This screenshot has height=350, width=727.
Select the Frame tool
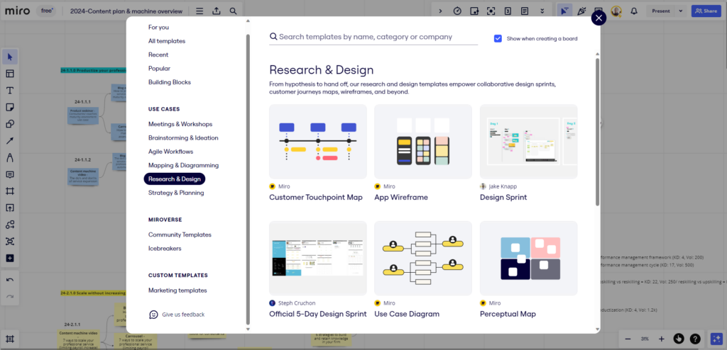pos(10,191)
